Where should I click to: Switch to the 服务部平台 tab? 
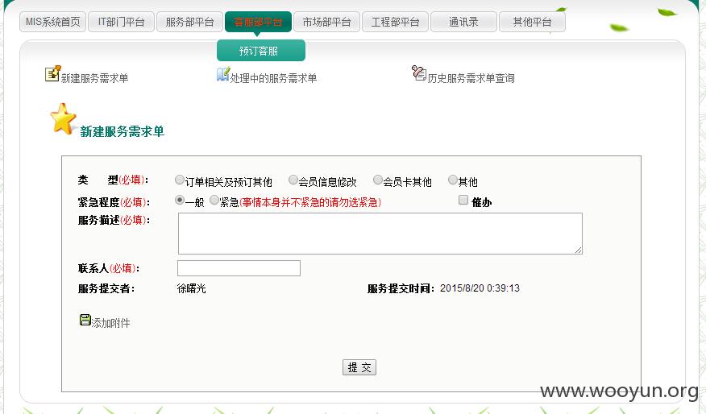coord(189,22)
